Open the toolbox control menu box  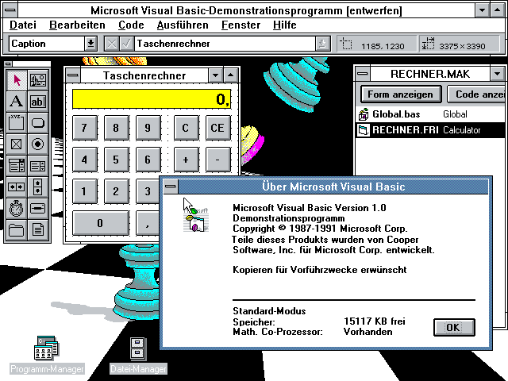[x=8, y=63]
